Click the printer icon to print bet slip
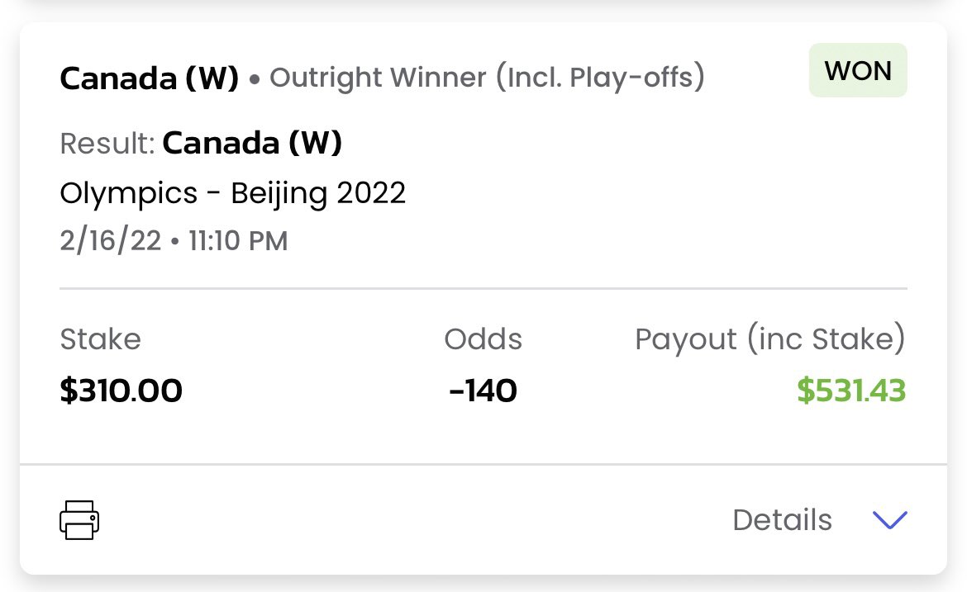Screen dimensions: 967x592 tap(79, 520)
